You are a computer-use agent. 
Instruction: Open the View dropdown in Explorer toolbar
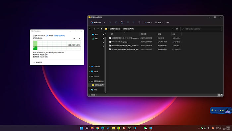click(x=159, y=22)
